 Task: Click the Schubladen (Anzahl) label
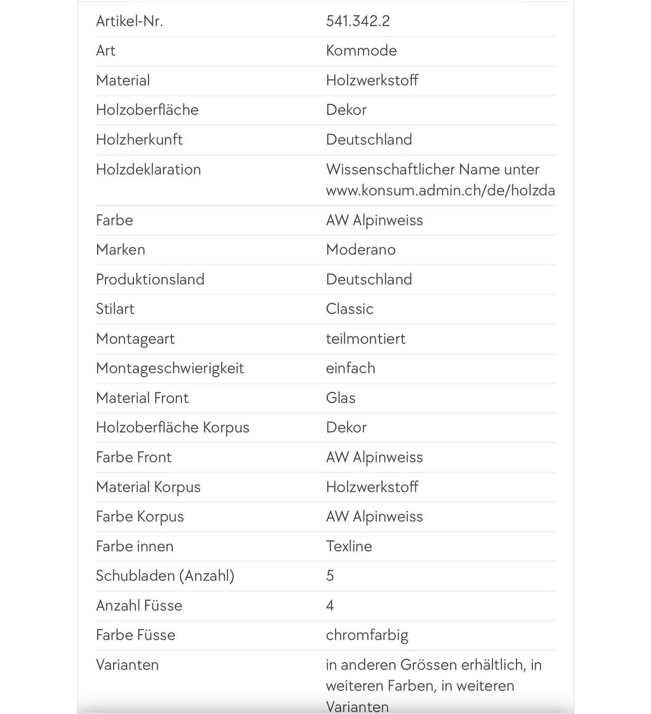[x=165, y=575]
